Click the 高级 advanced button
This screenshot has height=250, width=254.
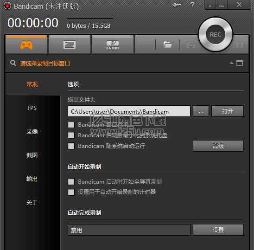(x=218, y=146)
